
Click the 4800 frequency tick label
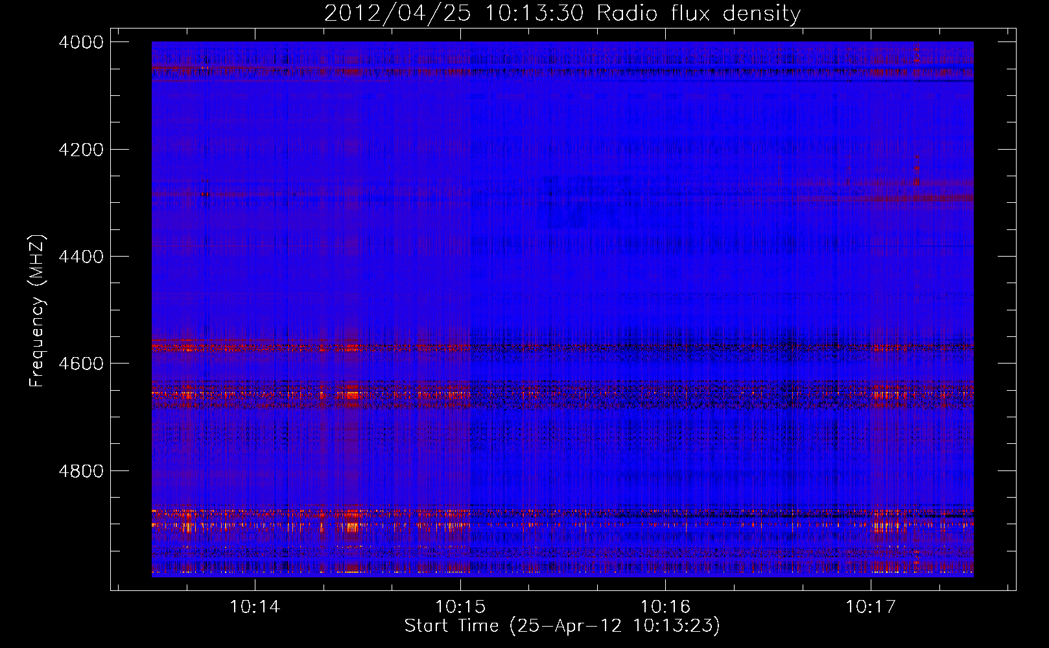81,471
